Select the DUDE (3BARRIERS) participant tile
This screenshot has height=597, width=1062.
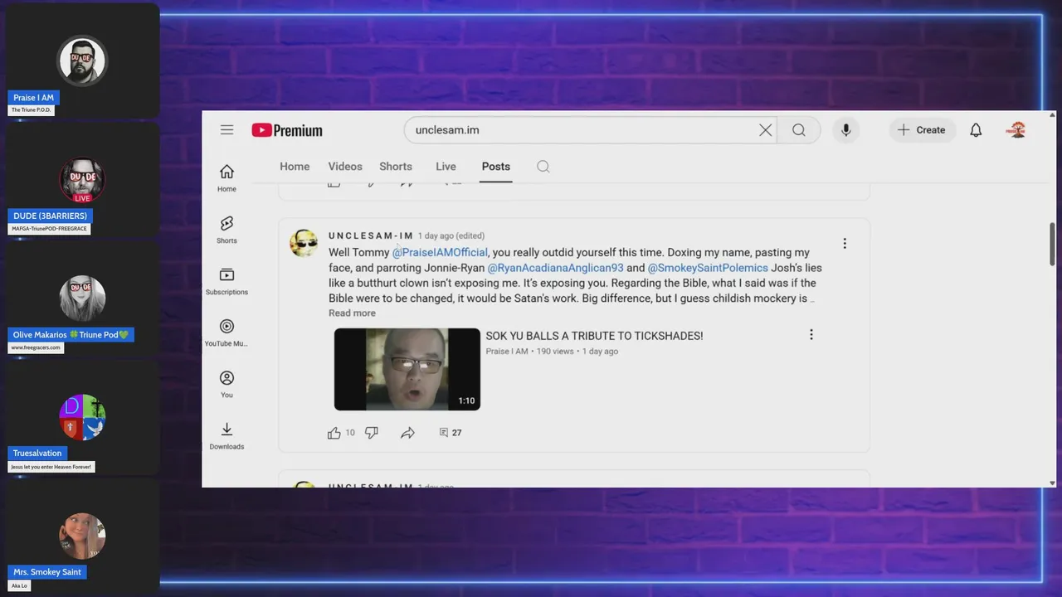(x=82, y=180)
